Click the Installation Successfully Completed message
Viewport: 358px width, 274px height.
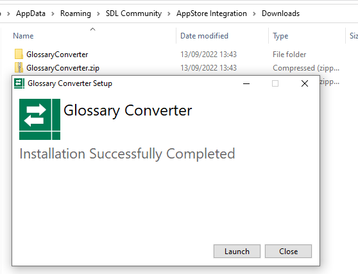[127, 153]
